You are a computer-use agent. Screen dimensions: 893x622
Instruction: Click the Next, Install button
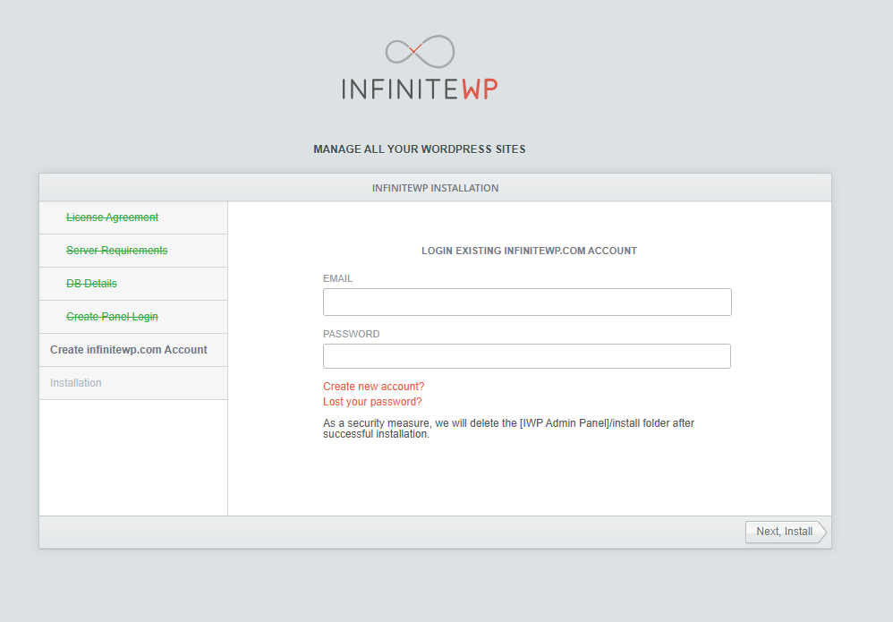pyautogui.click(x=786, y=532)
